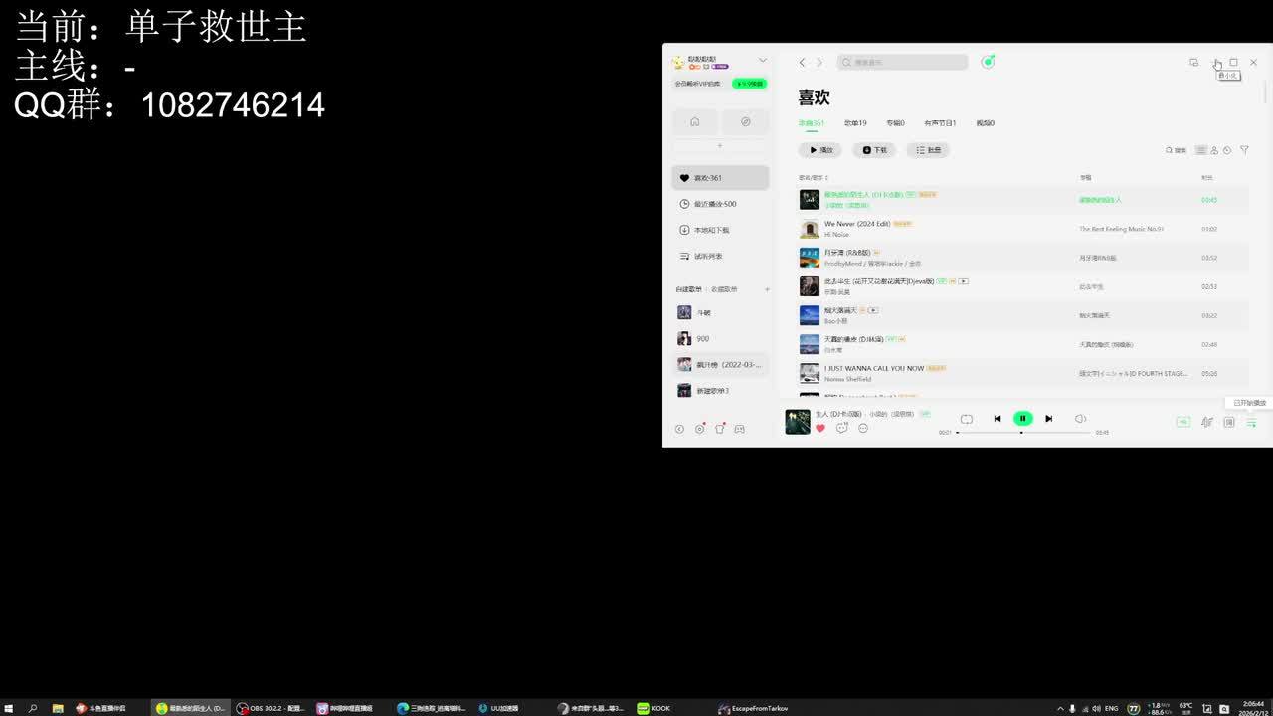
Task: Open album The Best Feeling Music No.91
Action: tap(1121, 229)
